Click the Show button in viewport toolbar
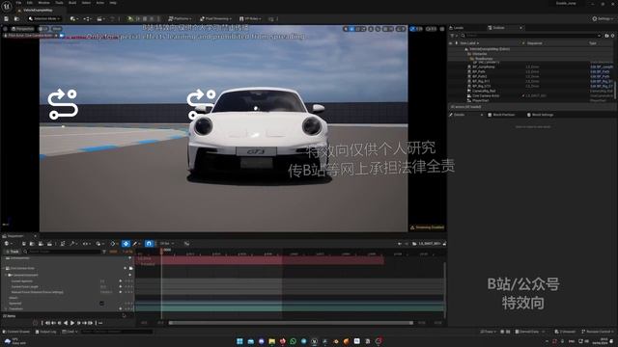The height and width of the screenshot is (347, 618). point(57,29)
